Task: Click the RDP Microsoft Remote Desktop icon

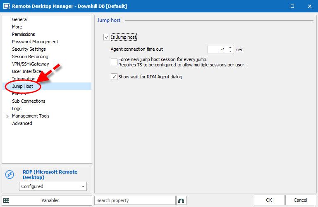Action: (x=10, y=174)
